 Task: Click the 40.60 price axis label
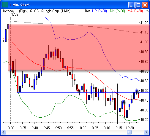pyautogui.click(x=144, y=81)
